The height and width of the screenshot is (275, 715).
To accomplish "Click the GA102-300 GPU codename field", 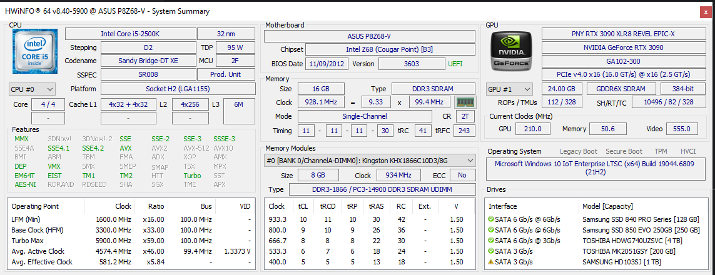I will coord(623,61).
